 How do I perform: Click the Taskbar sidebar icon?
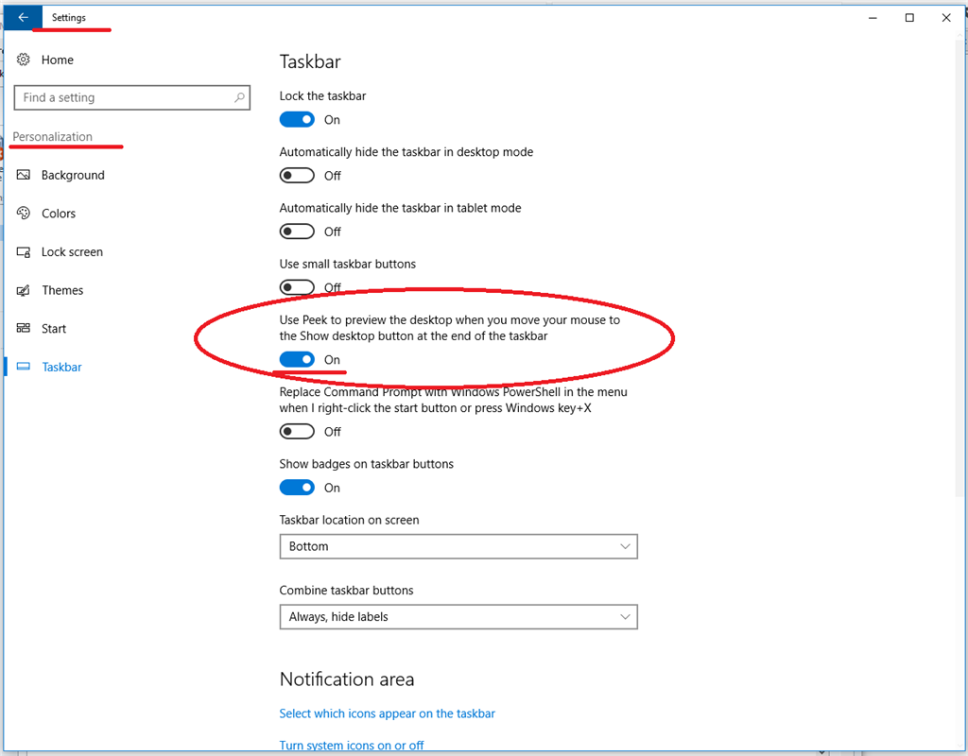(24, 367)
